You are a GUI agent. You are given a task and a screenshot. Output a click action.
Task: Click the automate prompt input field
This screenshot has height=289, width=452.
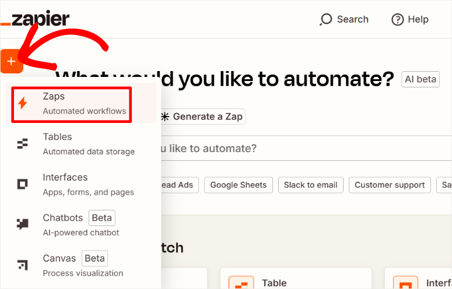coord(306,148)
